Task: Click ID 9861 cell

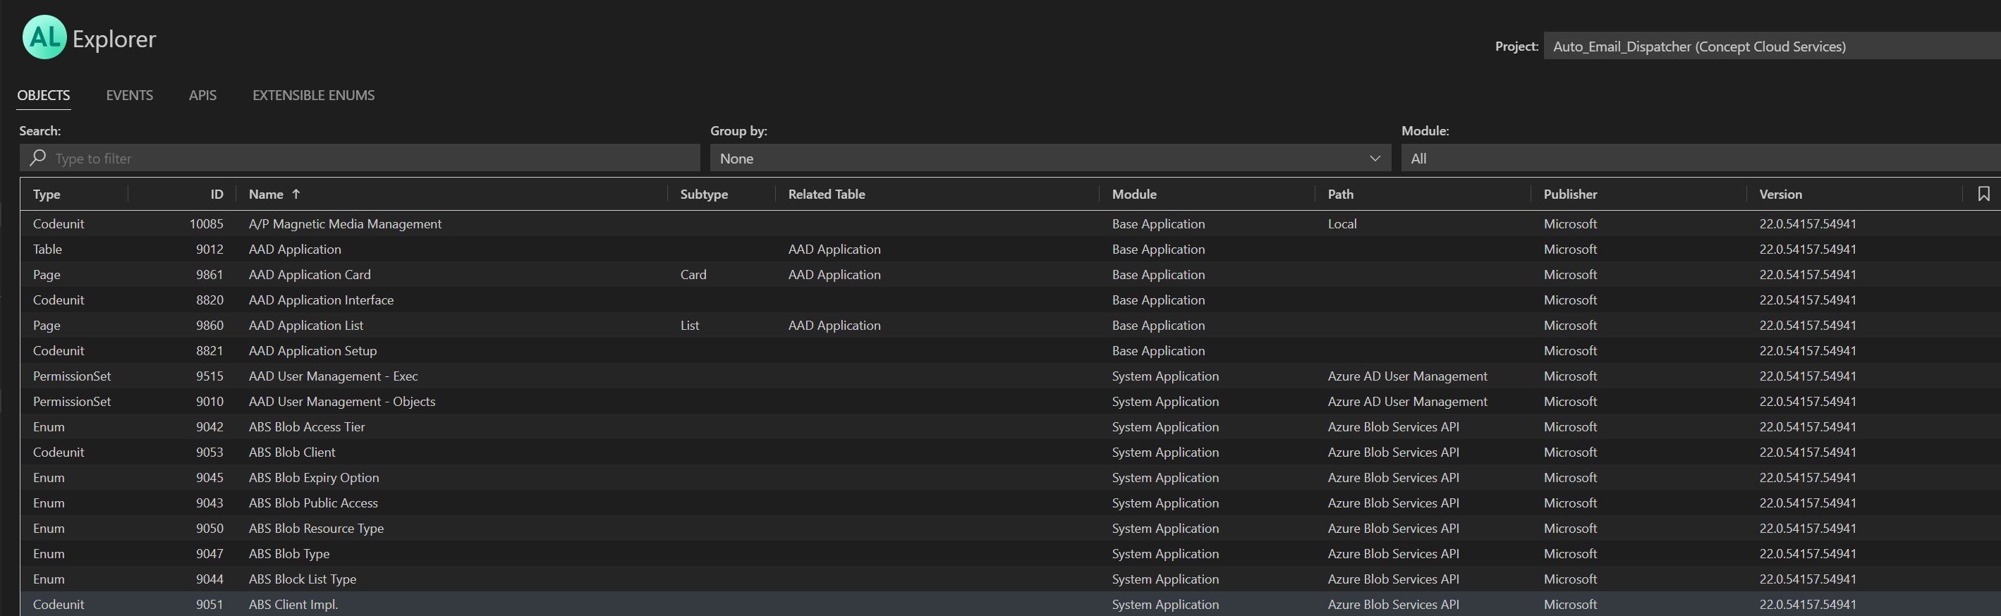Action: 209,275
